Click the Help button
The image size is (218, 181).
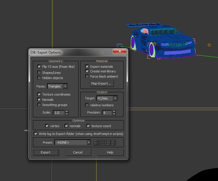[x=110, y=152]
